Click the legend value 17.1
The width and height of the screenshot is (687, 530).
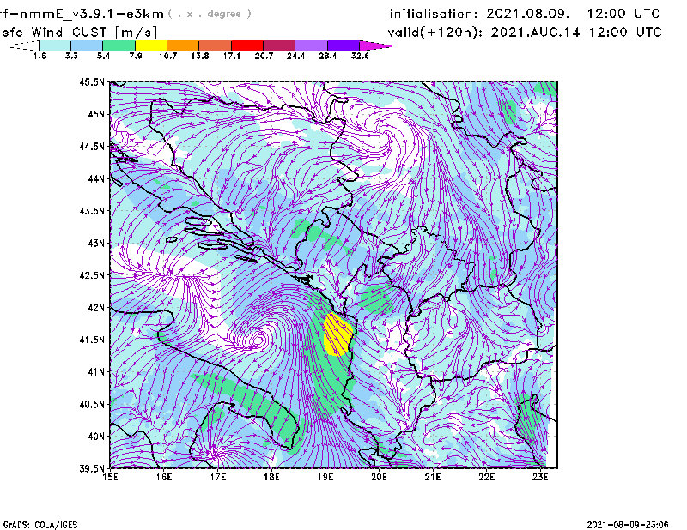pos(232,56)
